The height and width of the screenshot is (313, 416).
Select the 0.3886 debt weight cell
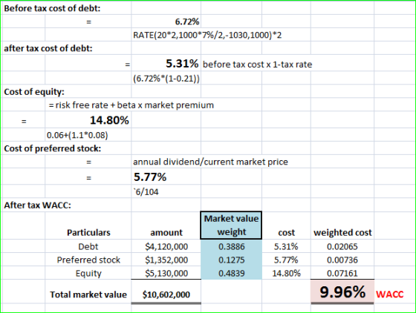point(231,246)
